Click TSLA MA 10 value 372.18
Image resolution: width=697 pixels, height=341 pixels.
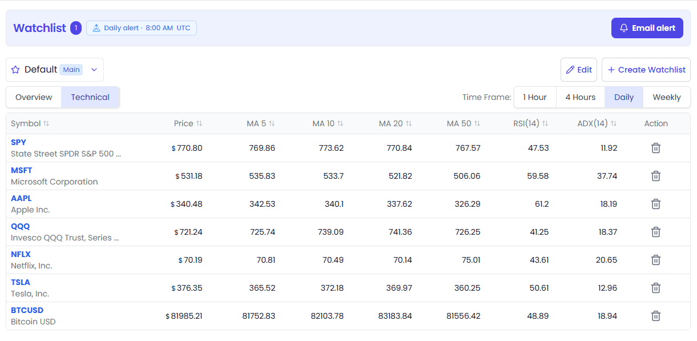pos(332,288)
